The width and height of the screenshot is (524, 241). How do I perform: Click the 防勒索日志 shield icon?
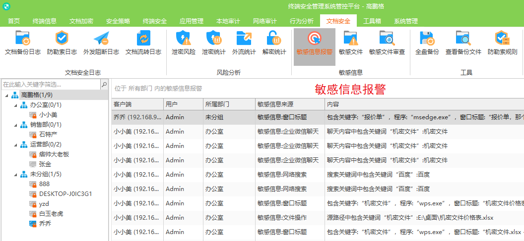pos(62,39)
